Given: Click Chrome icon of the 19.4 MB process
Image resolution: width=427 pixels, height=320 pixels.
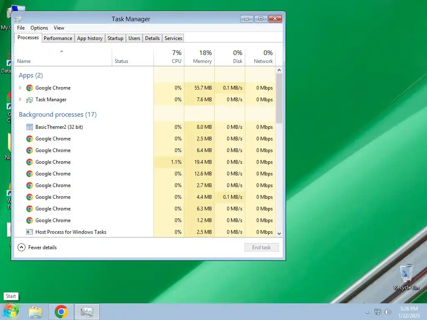Looking at the screenshot, I should pyautogui.click(x=30, y=162).
